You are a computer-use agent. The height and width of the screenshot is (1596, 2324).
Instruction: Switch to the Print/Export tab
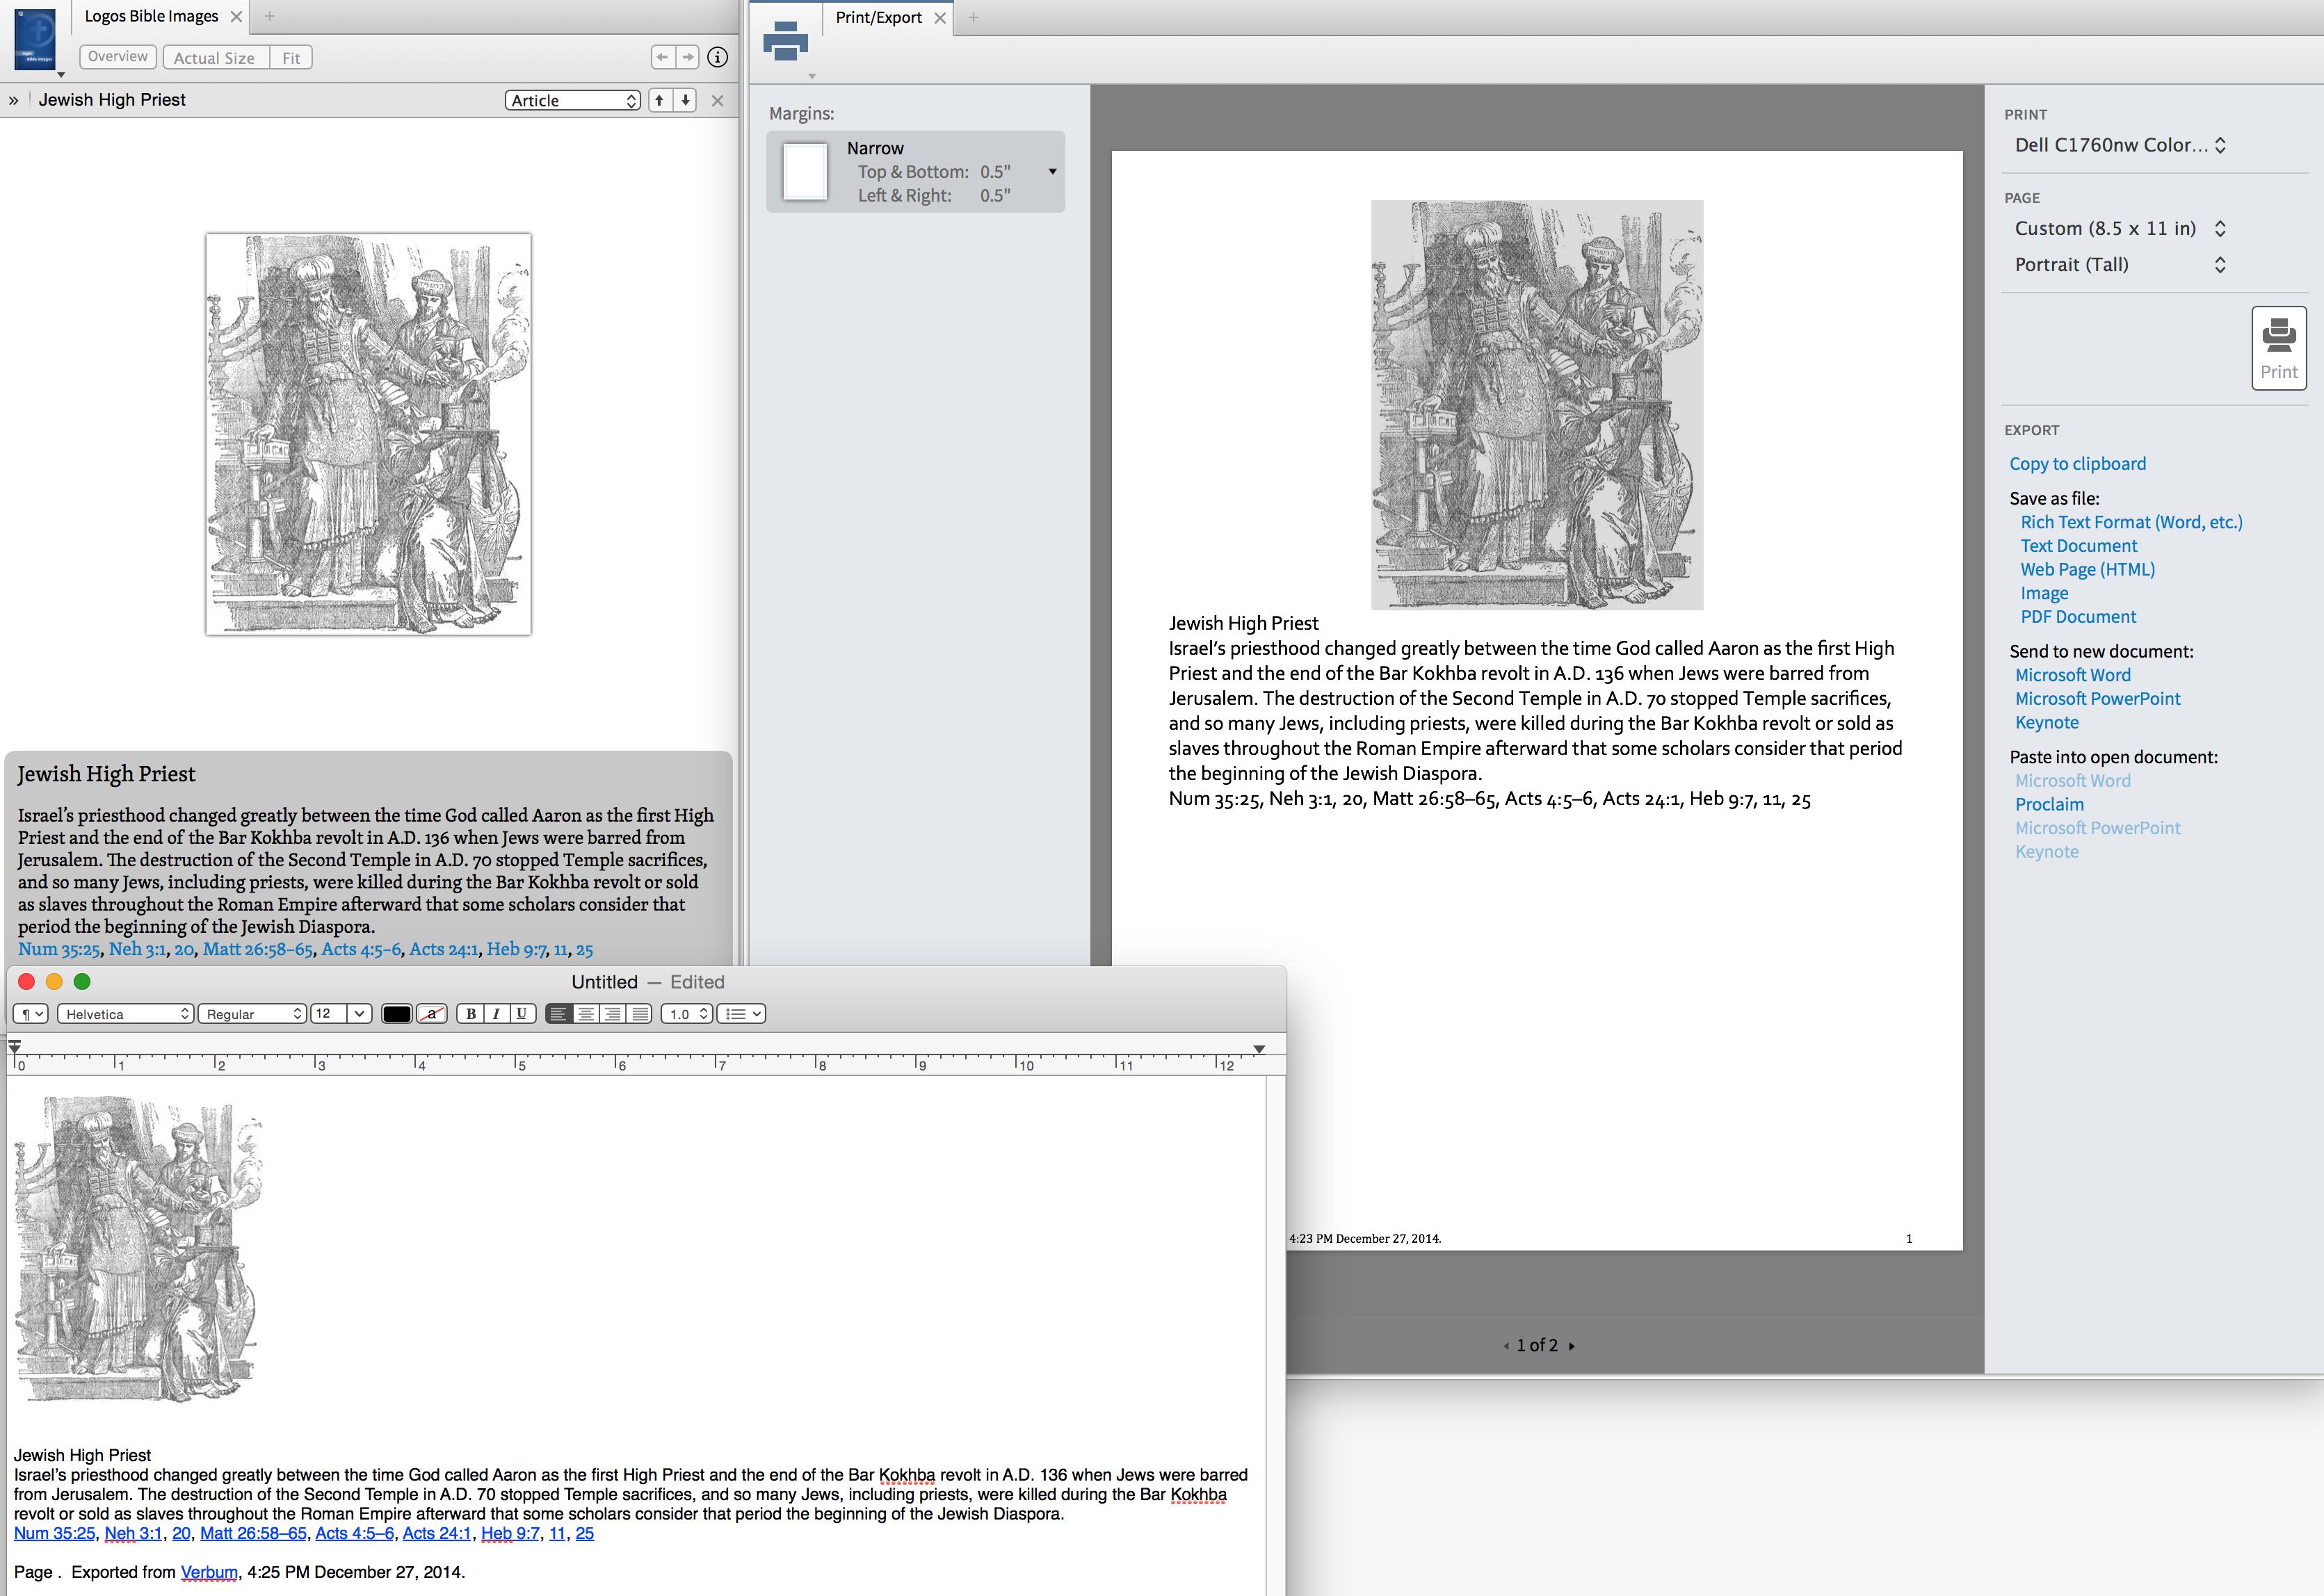(878, 18)
